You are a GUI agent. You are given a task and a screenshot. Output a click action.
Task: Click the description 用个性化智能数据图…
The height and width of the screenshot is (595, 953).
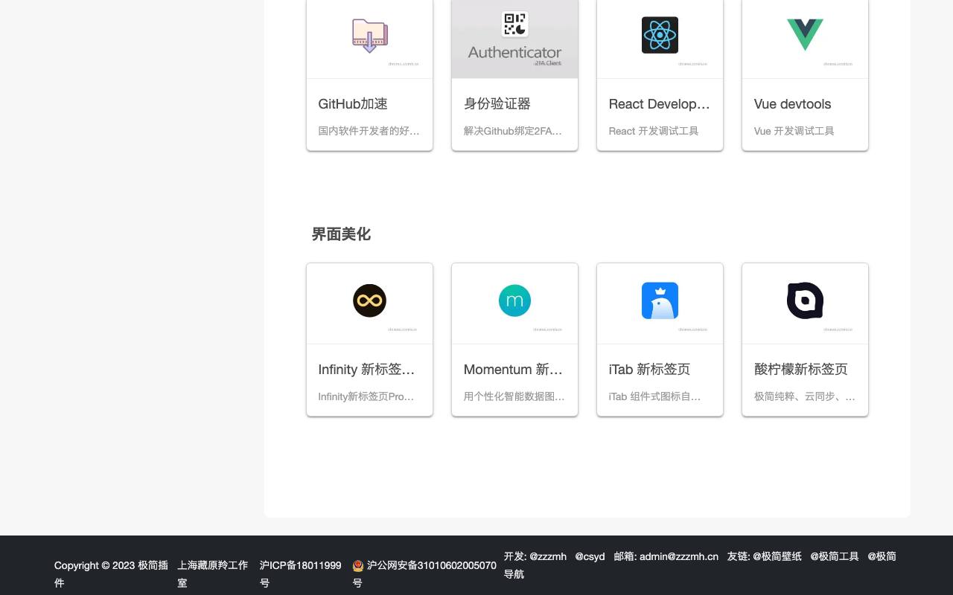coord(514,396)
